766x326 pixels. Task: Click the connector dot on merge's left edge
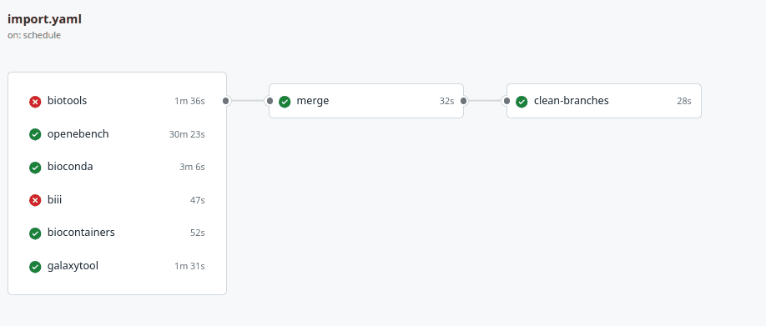coord(270,101)
